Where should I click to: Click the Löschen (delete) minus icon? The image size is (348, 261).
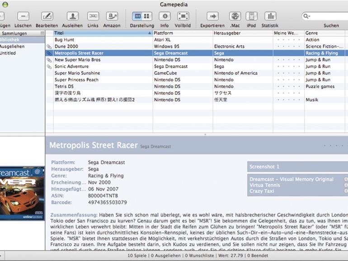coord(23,16)
